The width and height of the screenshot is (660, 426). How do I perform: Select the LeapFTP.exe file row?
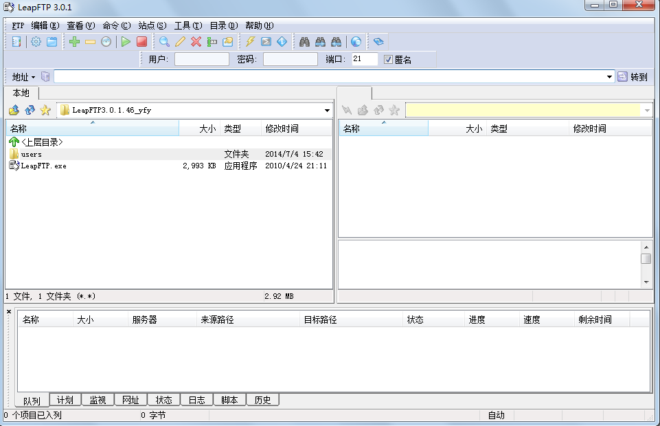tap(169, 166)
